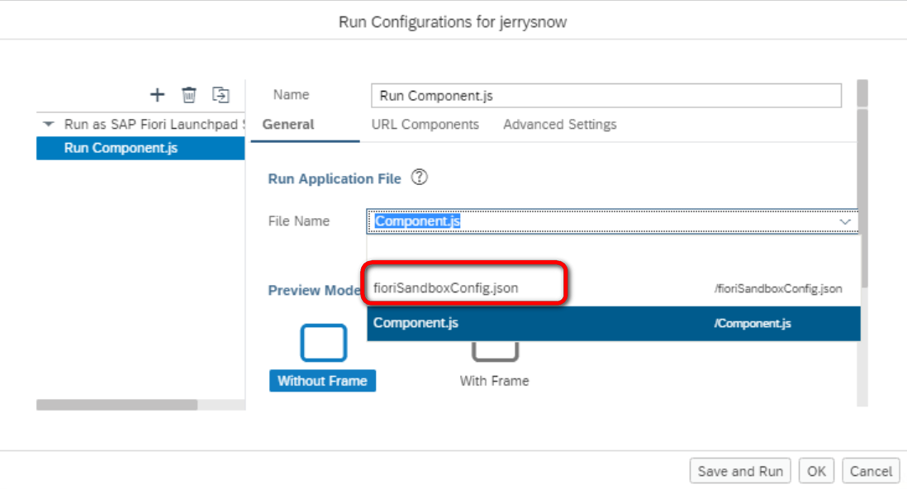Viewport: 907px width, 489px height.
Task: Add a new run configuration with plus icon
Action: (x=157, y=94)
